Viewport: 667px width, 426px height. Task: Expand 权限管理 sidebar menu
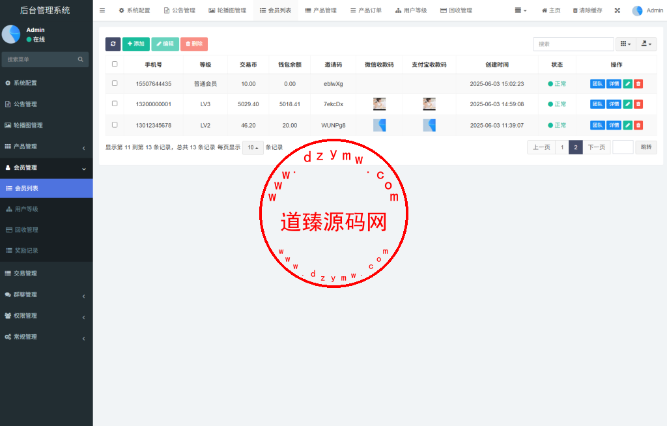pos(46,316)
